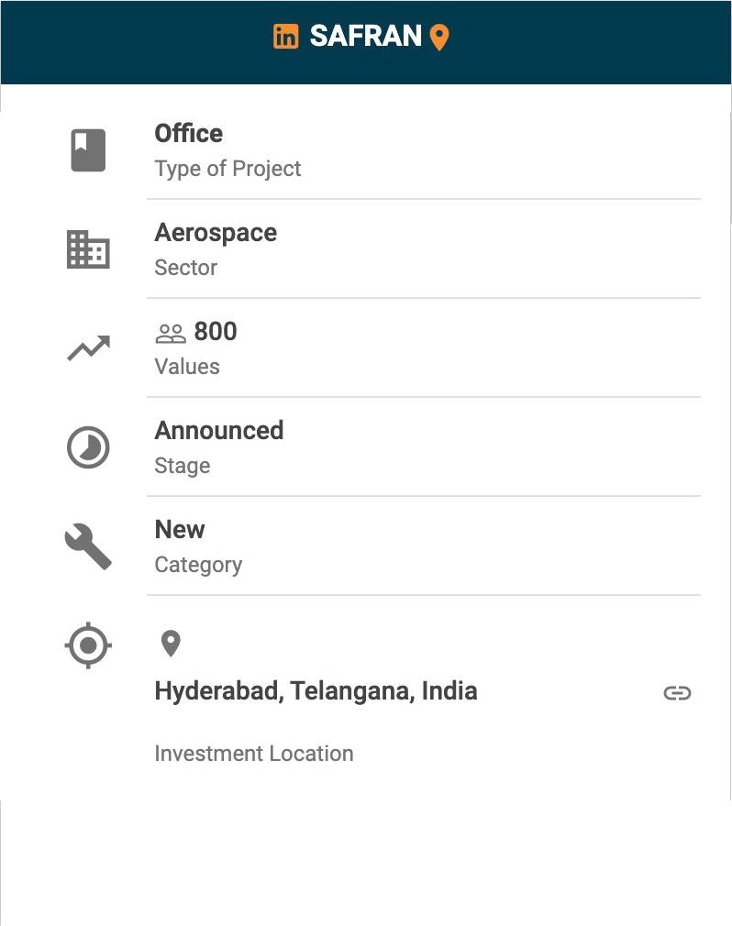This screenshot has width=732, height=926.
Task: Click the Type of Project label
Action: click(227, 169)
